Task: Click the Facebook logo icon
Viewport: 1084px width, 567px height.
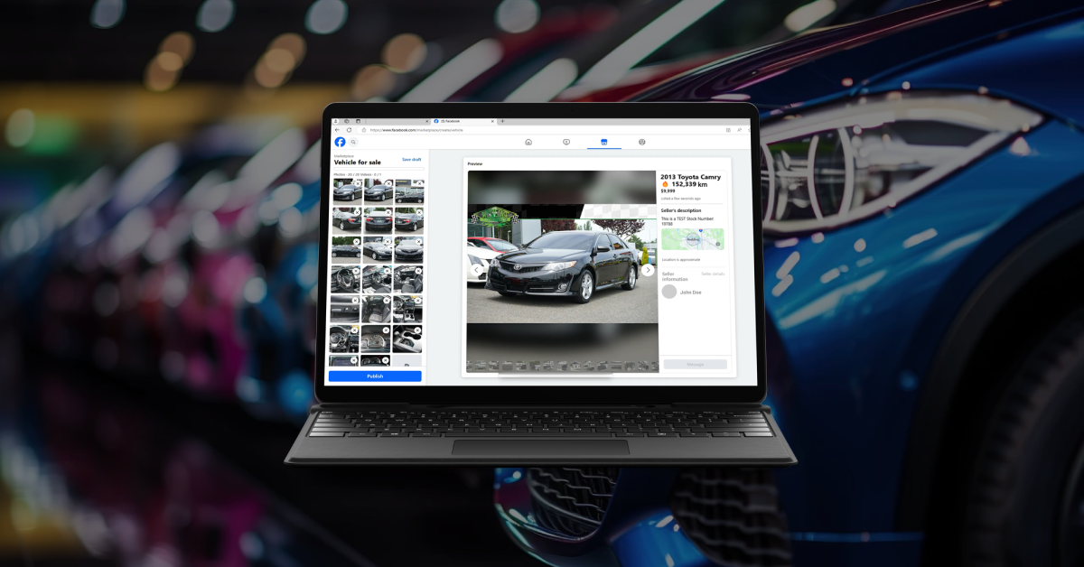Action: [x=340, y=142]
